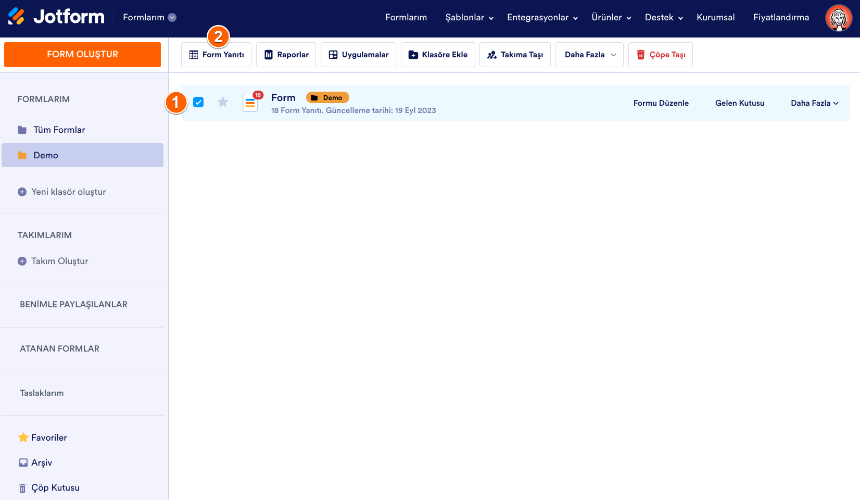
Task: Click the Raporlar button
Action: pyautogui.click(x=286, y=55)
